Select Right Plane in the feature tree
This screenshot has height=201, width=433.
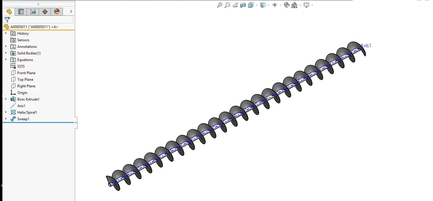tap(26, 86)
